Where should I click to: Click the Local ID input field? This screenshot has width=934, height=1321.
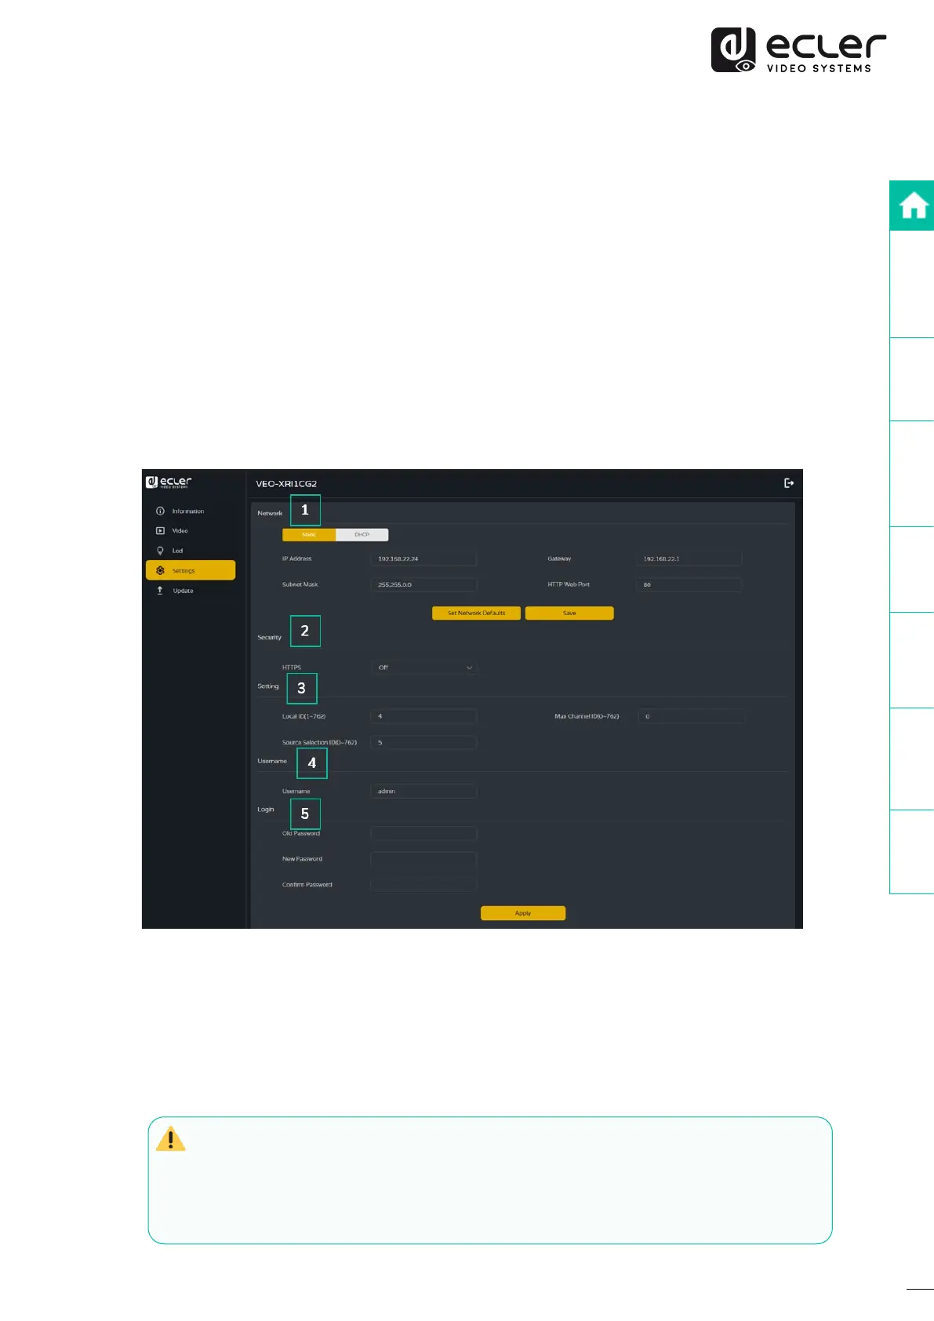pos(423,716)
